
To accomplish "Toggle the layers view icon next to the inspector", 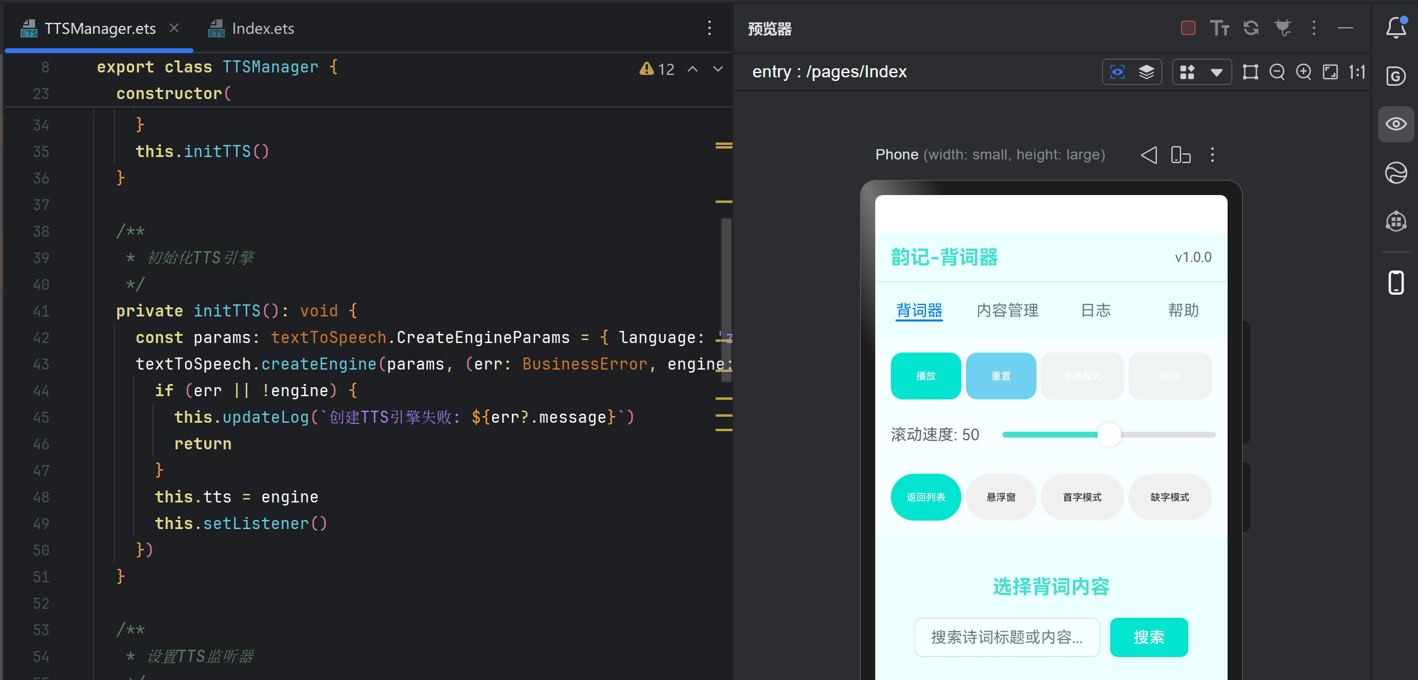I will [x=1146, y=72].
